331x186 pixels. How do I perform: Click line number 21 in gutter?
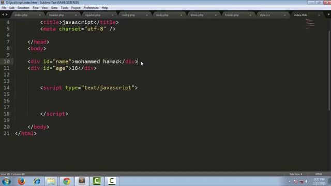(7, 133)
